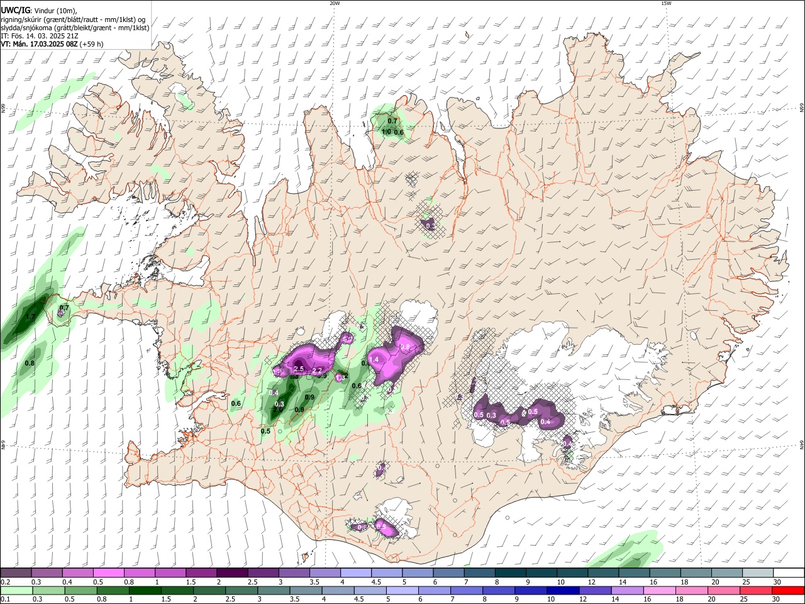This screenshot has width=805, height=604.
Task: Select the snow-scale swatch starting at 1.5
Action: 201,573
